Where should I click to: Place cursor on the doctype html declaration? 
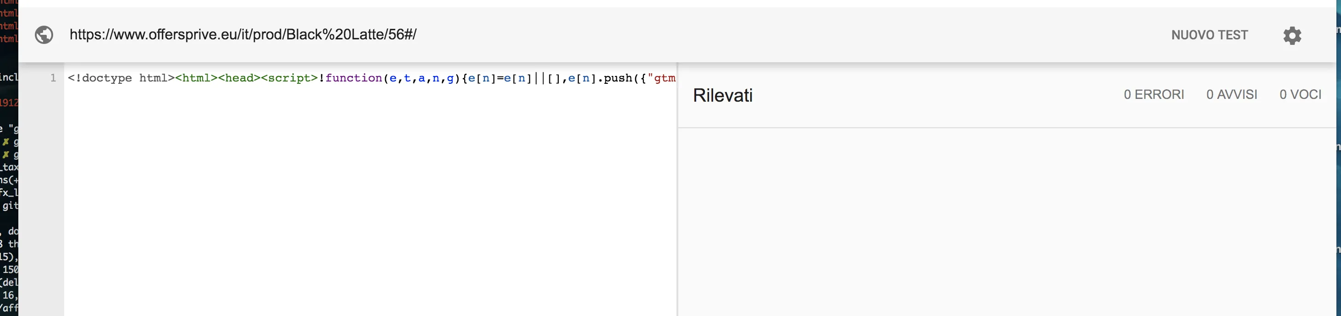coord(121,78)
